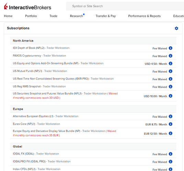Click the waived at 30 USD commissions note

[x=65, y=96]
